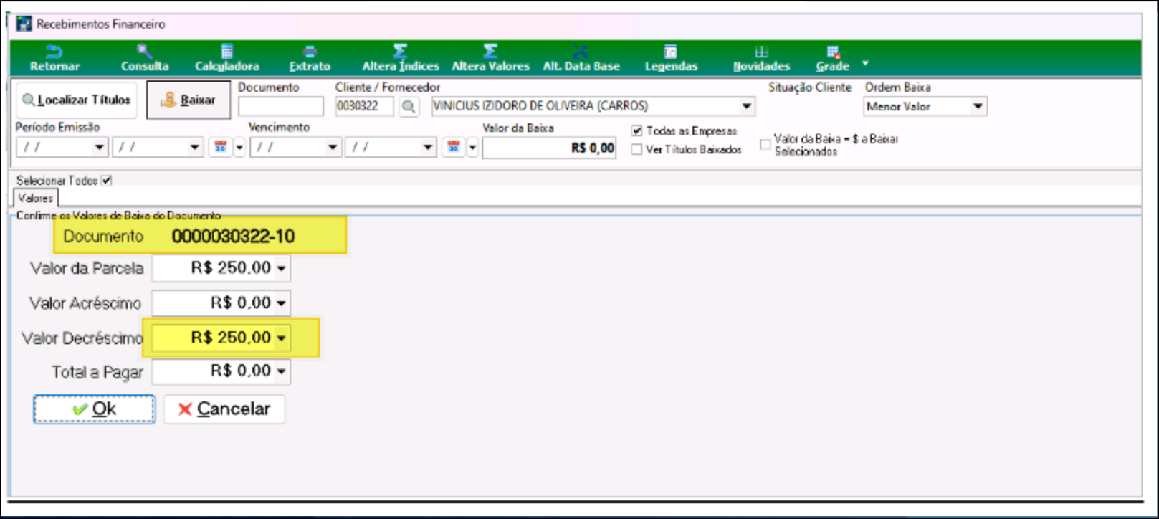Uncheck Todas as Empresas checkbox

pyautogui.click(x=636, y=131)
